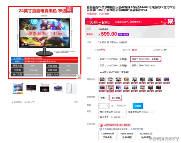The width and height of the screenshot is (181, 143).
Task: Select the ¥199.66x3期 installment plan
Action: [108, 135]
